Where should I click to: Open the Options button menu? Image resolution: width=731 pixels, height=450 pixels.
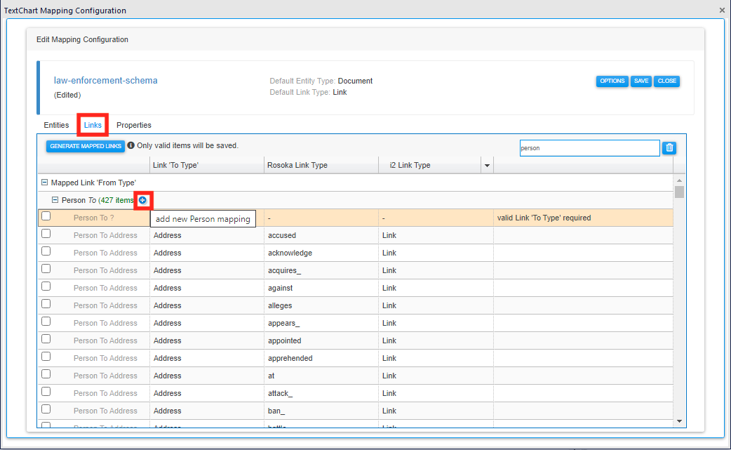tap(612, 81)
